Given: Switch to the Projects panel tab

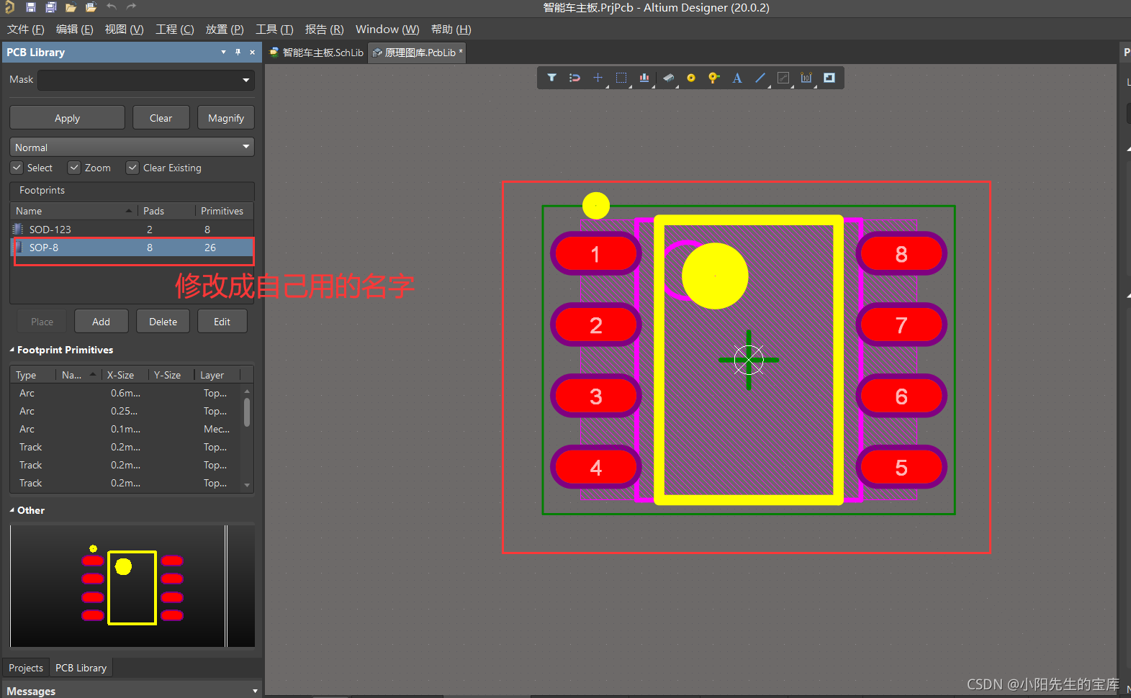Looking at the screenshot, I should coord(26,668).
